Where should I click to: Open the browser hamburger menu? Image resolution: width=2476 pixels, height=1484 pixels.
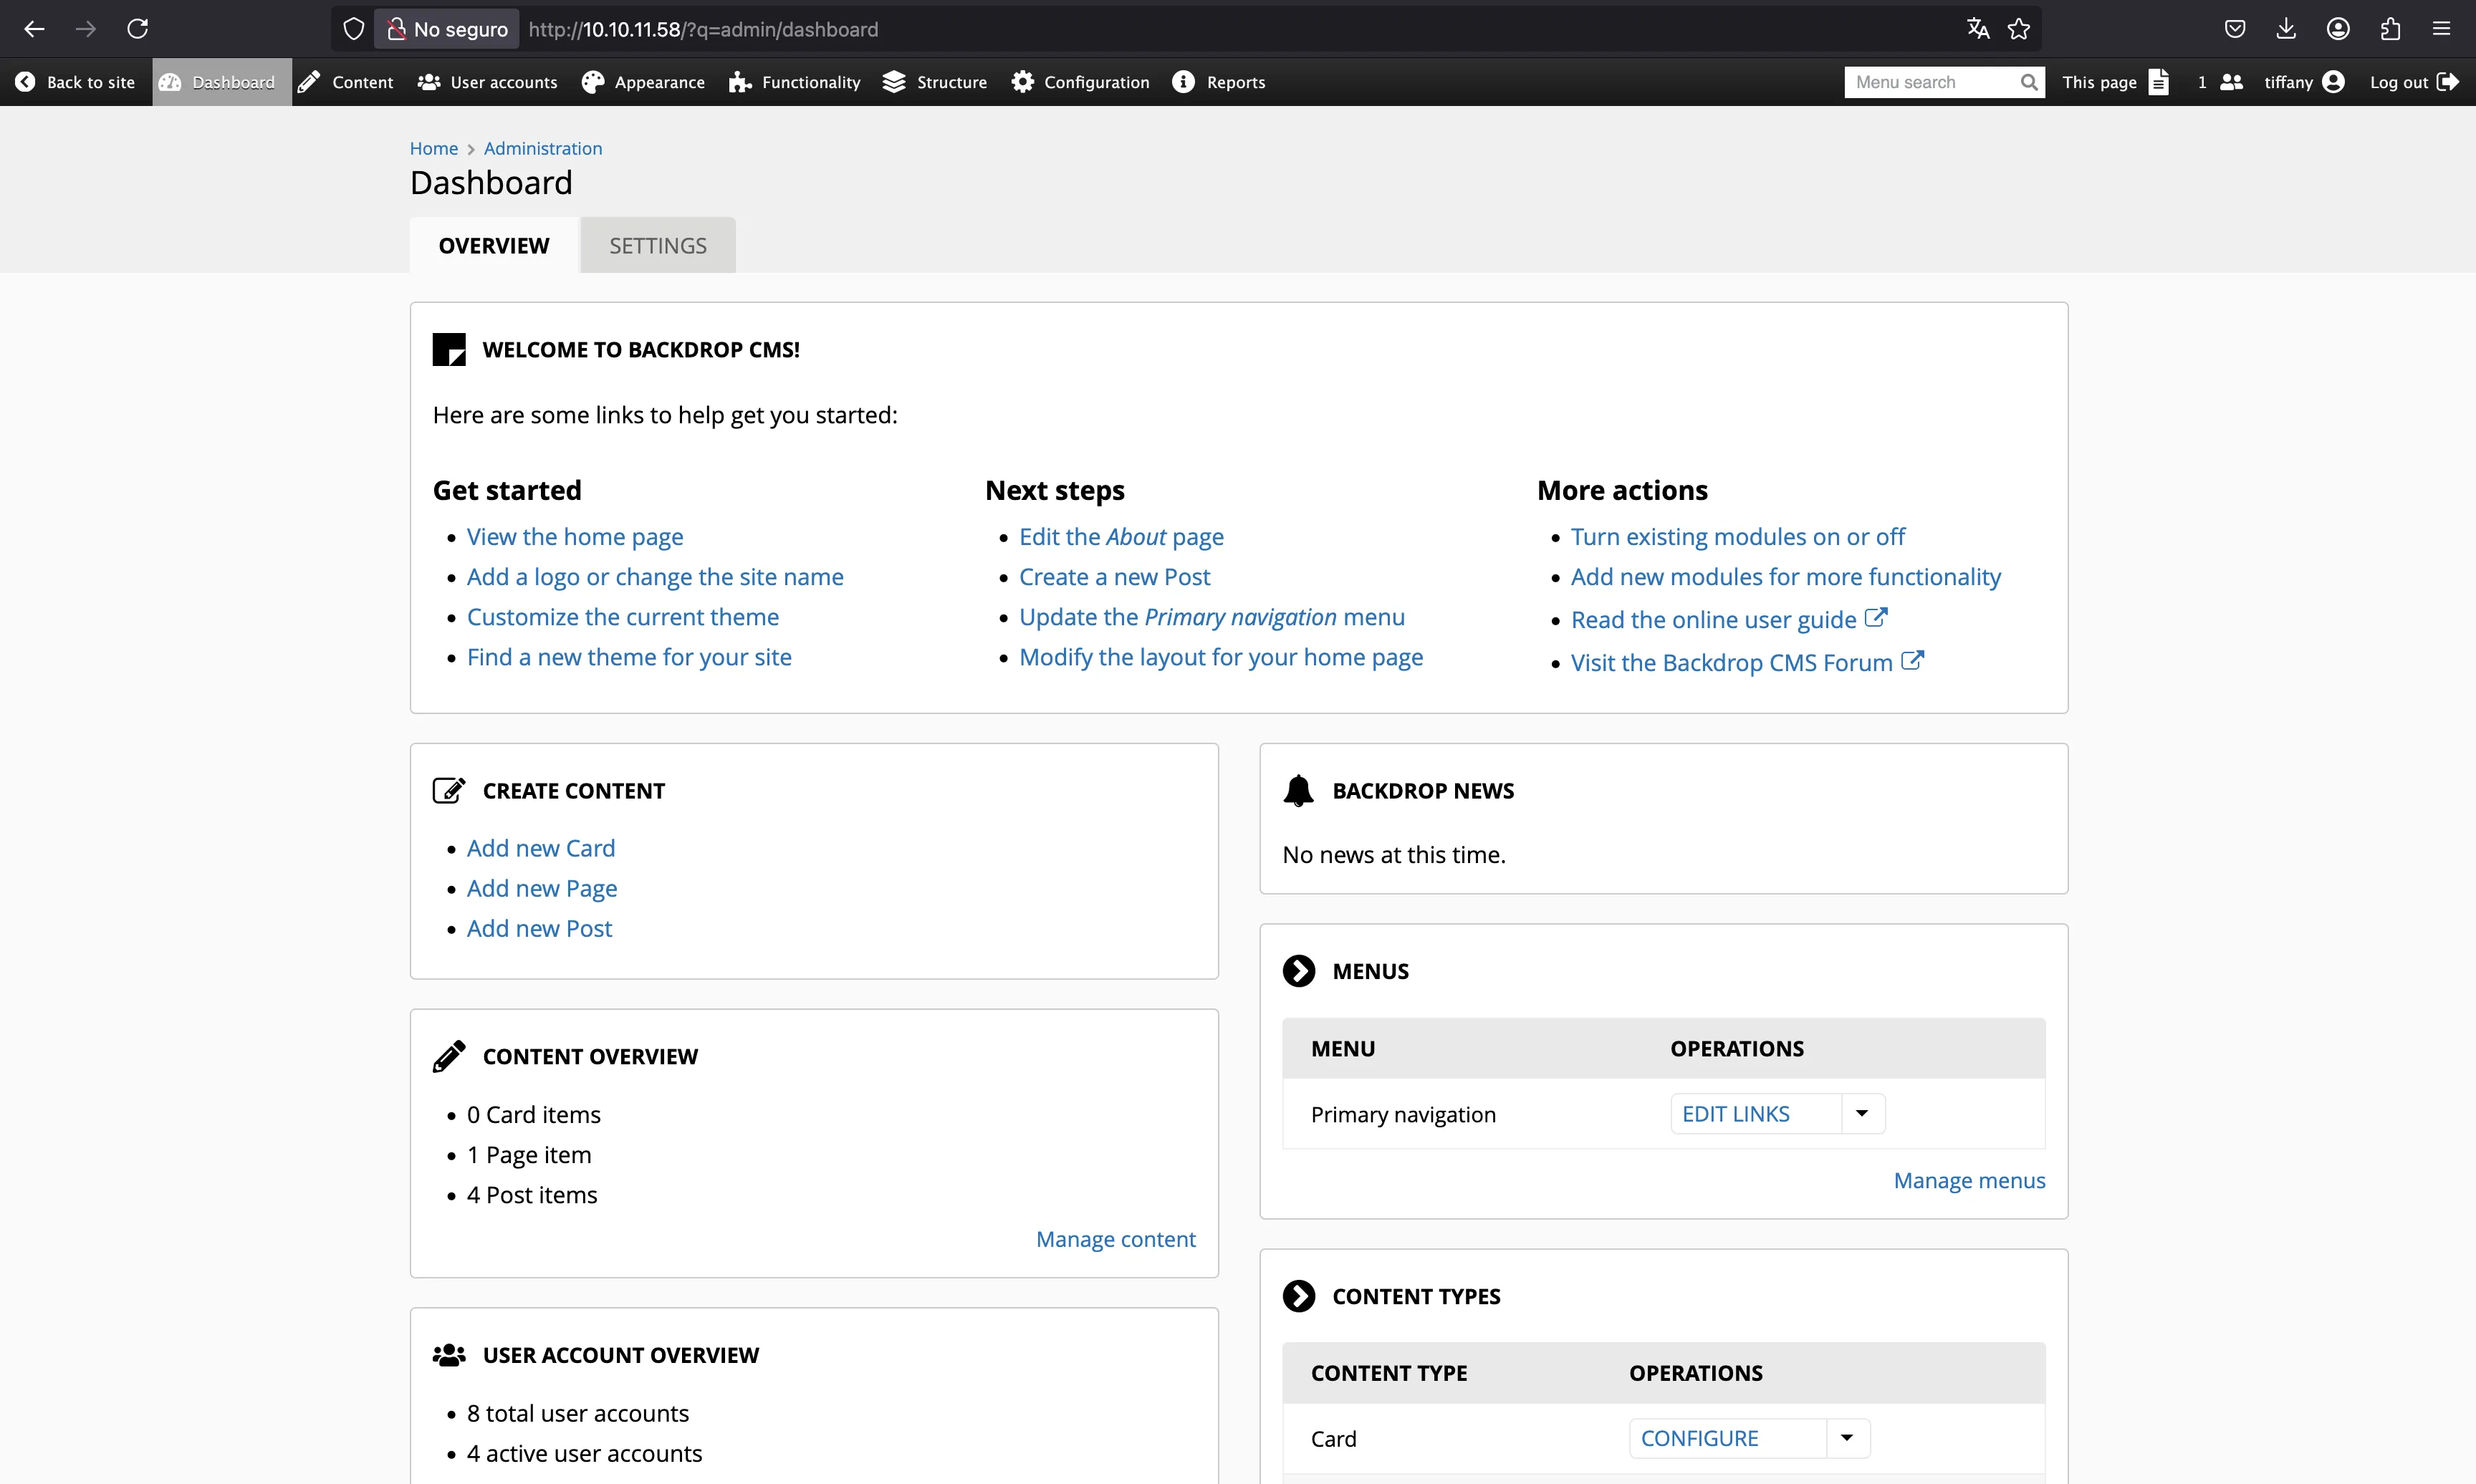(x=2441, y=29)
